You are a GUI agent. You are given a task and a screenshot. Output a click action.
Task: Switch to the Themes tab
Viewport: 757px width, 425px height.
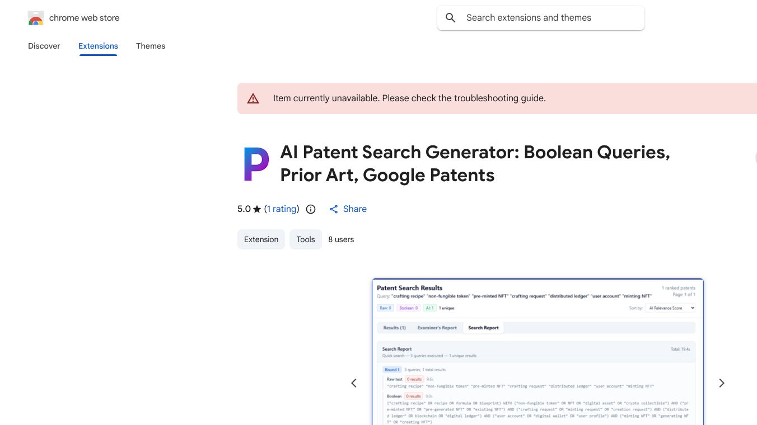151,46
